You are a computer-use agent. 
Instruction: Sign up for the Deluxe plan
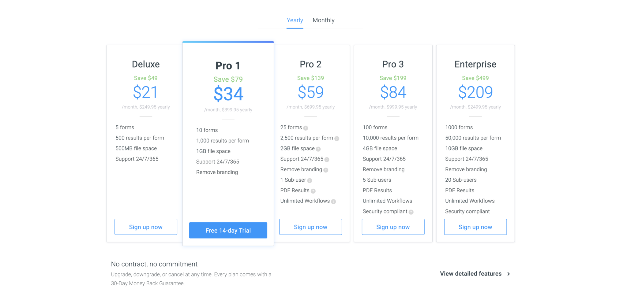pyautogui.click(x=146, y=227)
